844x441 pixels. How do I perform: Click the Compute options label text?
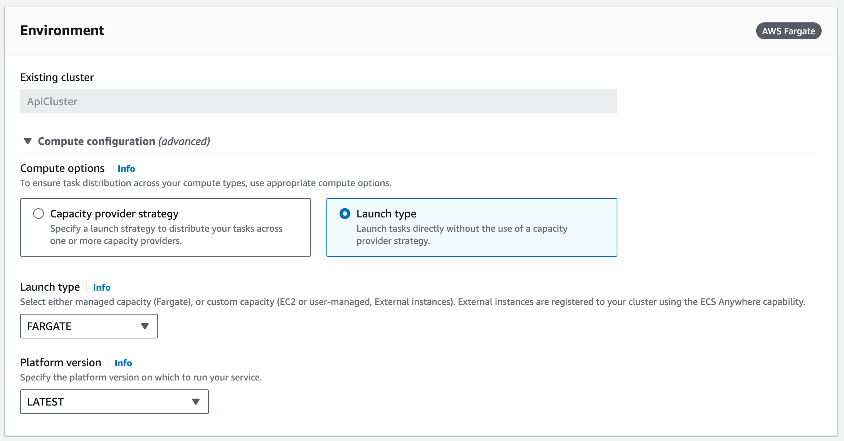tap(62, 168)
